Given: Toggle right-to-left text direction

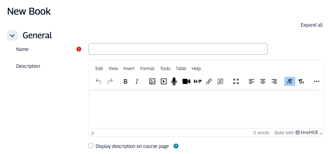Looking at the screenshot, I should click(x=301, y=81).
